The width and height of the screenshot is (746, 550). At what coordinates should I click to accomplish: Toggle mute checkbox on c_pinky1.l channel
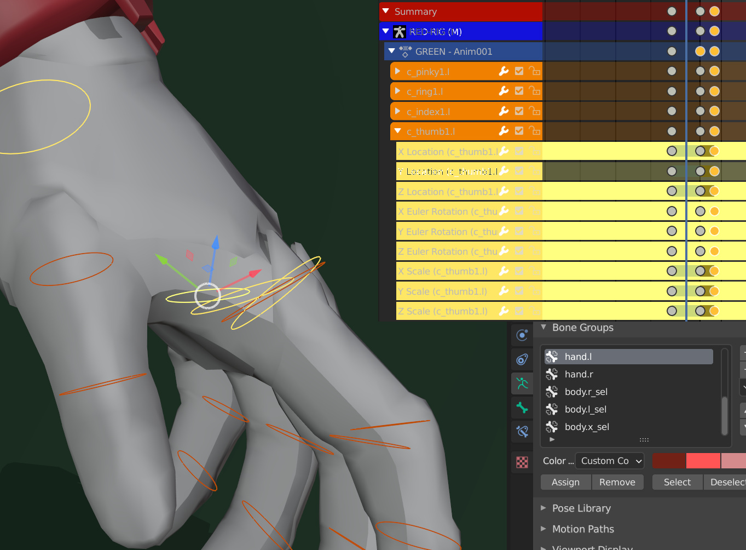click(x=519, y=71)
